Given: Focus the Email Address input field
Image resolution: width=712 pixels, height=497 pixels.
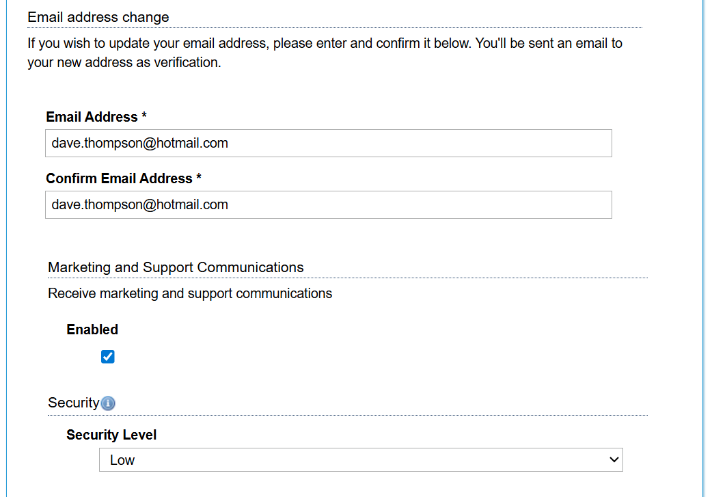Looking at the screenshot, I should click(x=328, y=144).
